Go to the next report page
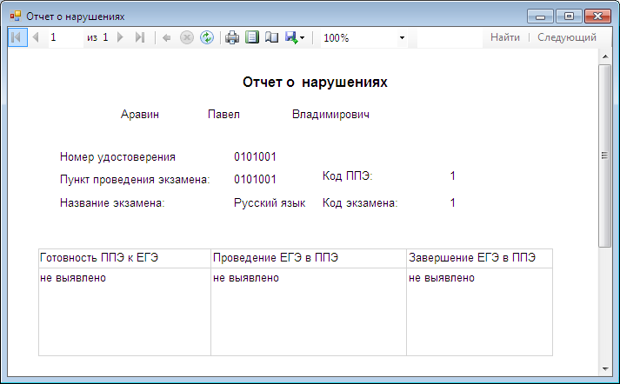This screenshot has width=620, height=384. coord(121,37)
